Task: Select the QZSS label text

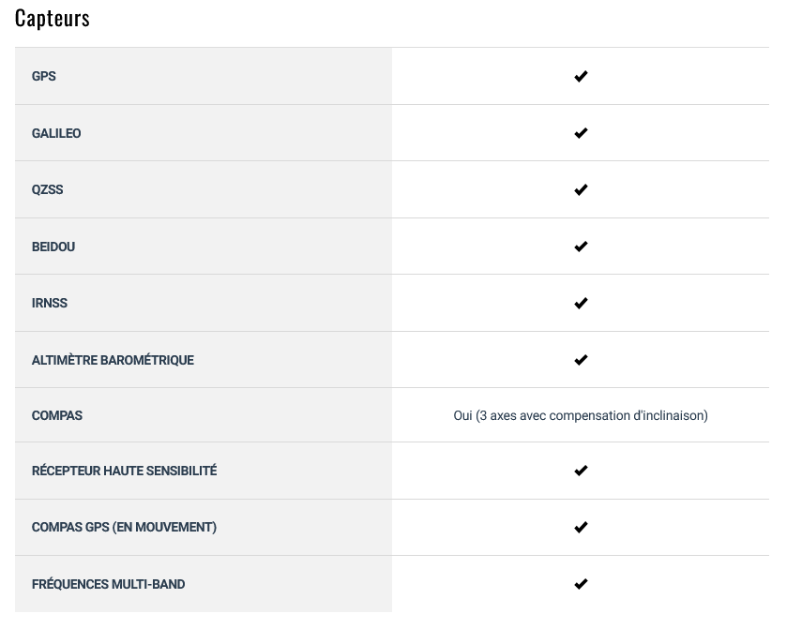Action: pos(48,189)
